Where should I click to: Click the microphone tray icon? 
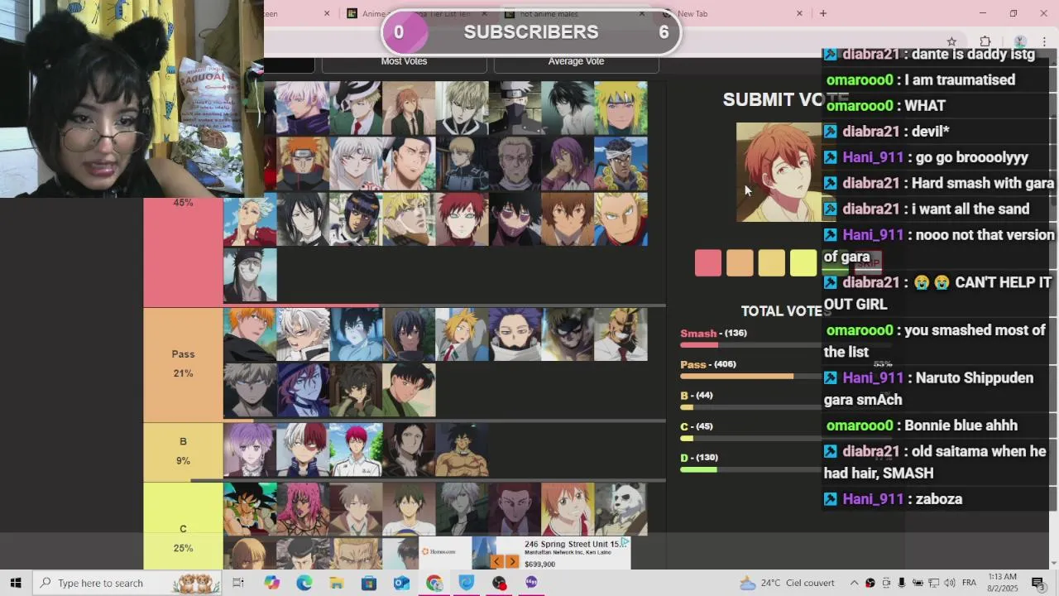(902, 583)
